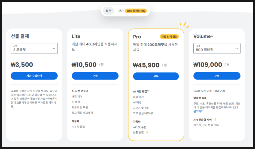Click API 및 통합 in Lite plan
The image size is (255, 149).
click(78, 127)
